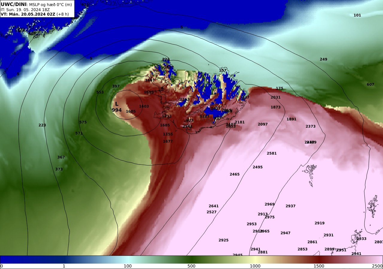This screenshot has height=269, width=383.
Task: Click the 2097 height label
Action: coord(263,124)
